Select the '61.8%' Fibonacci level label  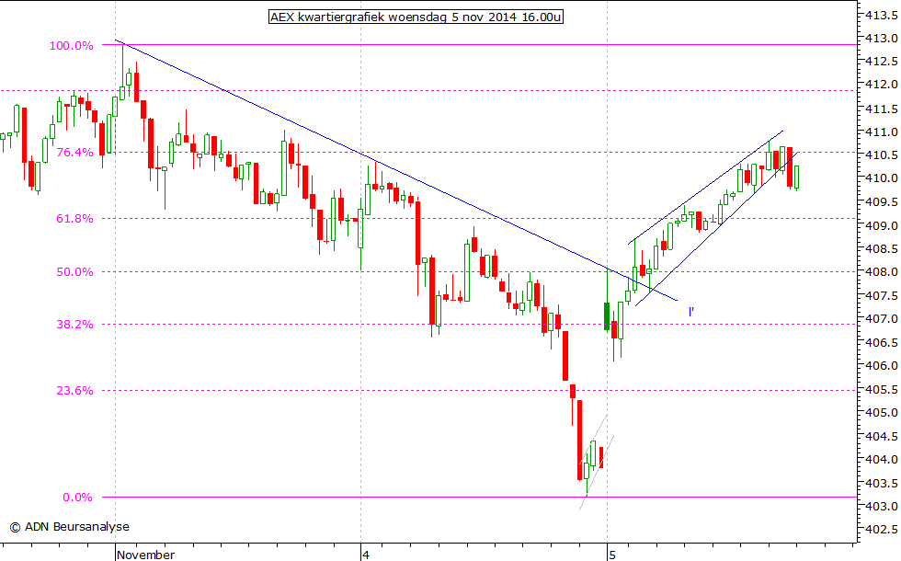coord(74,219)
